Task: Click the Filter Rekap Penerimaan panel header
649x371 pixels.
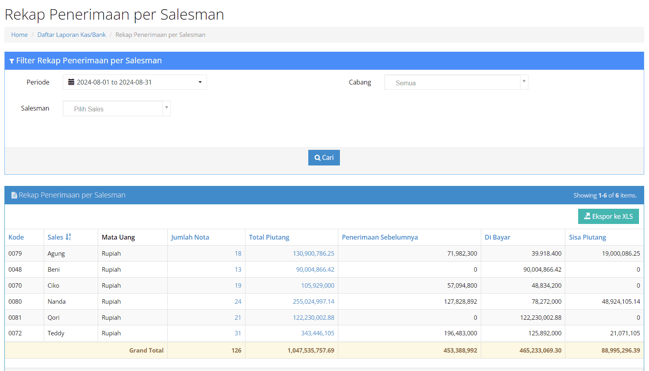Action: [324, 61]
